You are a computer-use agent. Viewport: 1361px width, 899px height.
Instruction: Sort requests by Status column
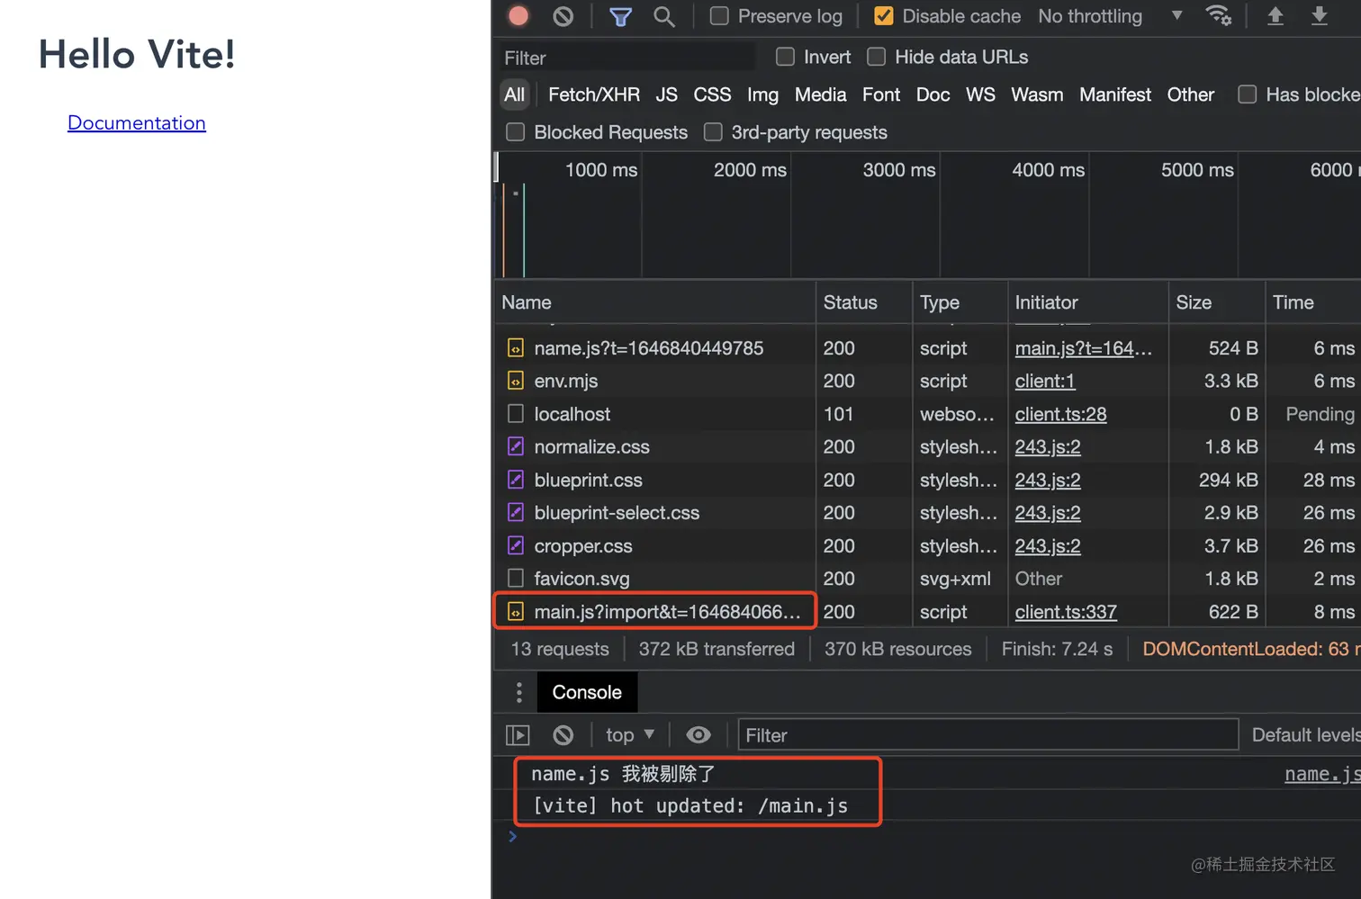[863, 302]
